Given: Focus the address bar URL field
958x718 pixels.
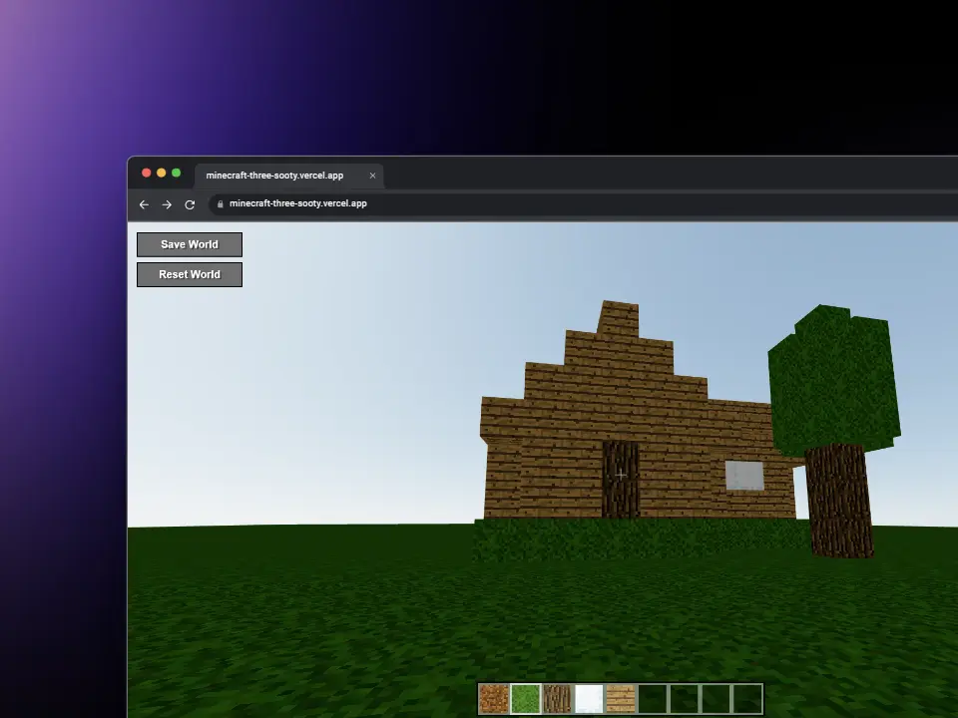Looking at the screenshot, I should (584, 203).
